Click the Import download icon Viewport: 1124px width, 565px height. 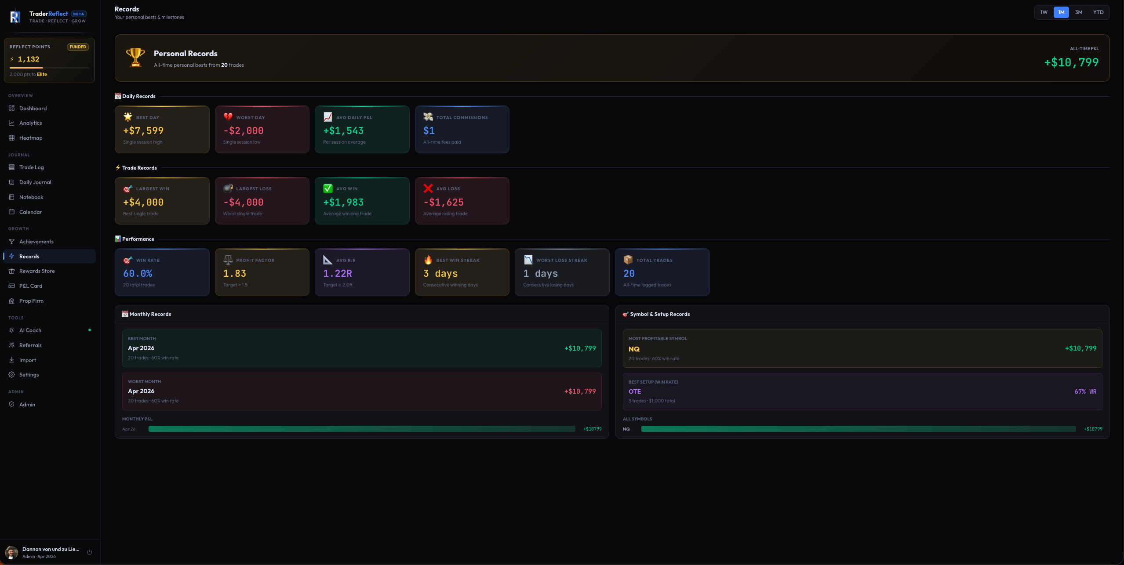(12, 360)
